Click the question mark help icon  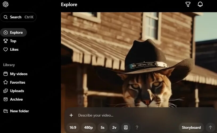[137, 127]
